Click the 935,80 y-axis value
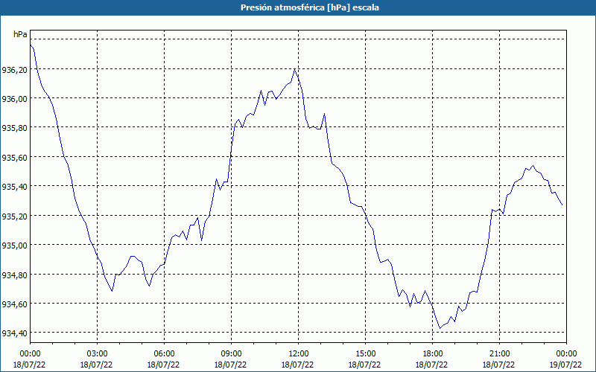The image size is (596, 372). coord(14,128)
